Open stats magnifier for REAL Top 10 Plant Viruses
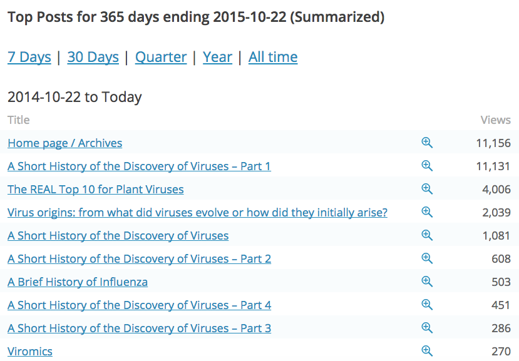This screenshot has height=361, width=519. (x=427, y=189)
